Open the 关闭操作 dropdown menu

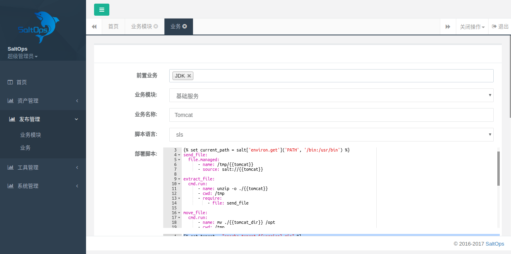[472, 27]
